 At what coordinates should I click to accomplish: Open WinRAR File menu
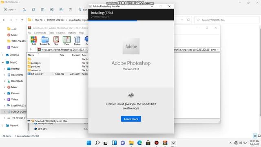[x=29, y=33]
